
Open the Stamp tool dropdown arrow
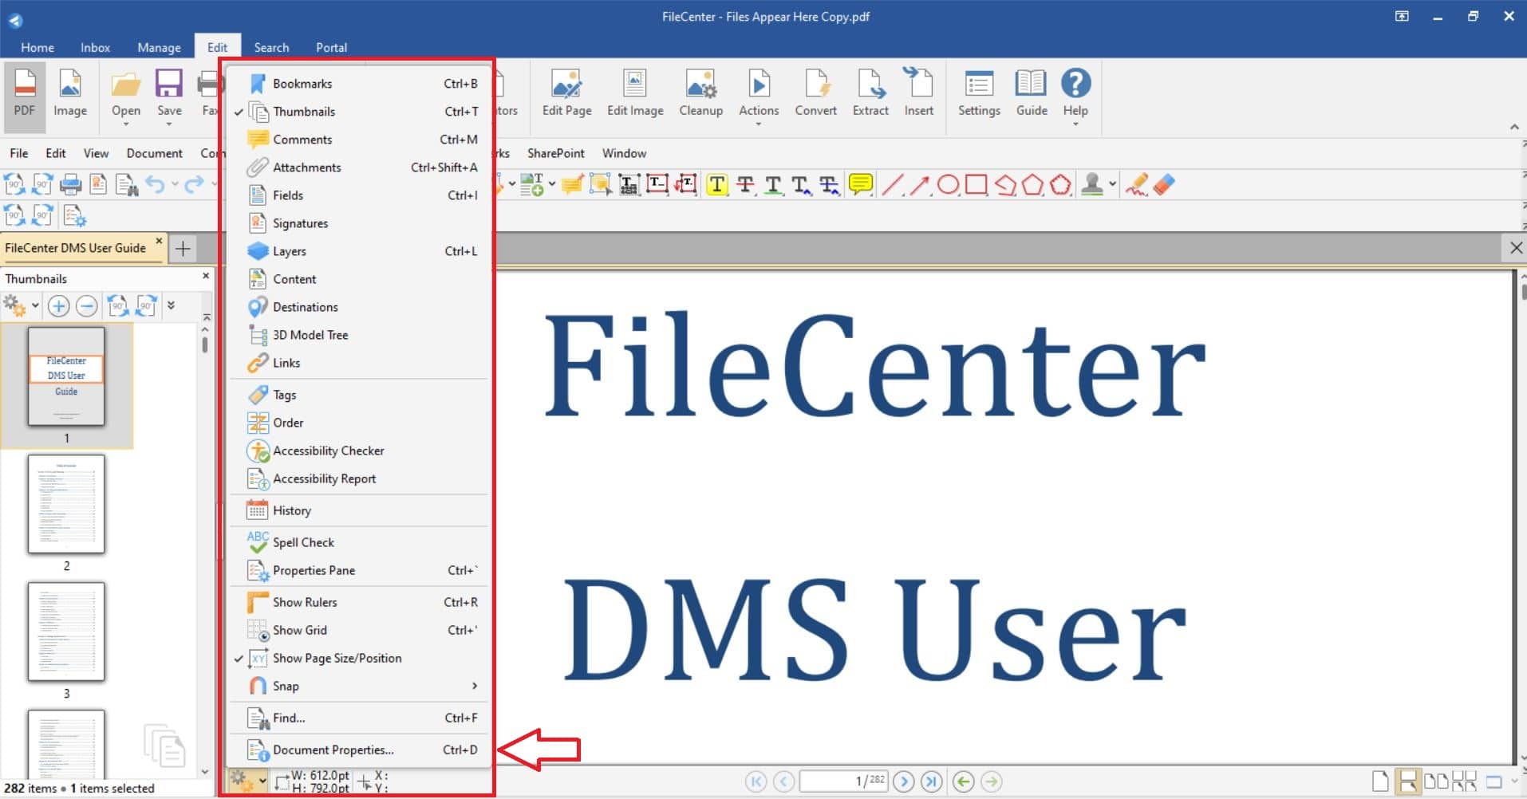pos(1112,185)
